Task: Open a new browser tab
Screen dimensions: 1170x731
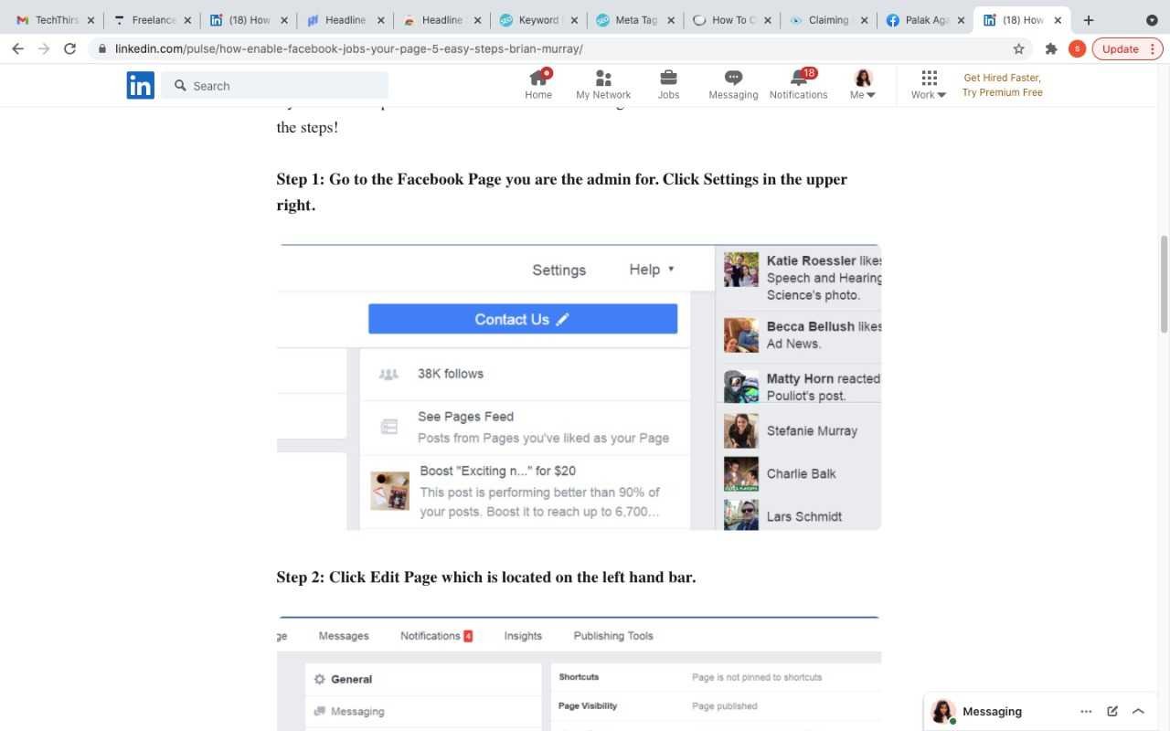Action: (1088, 20)
